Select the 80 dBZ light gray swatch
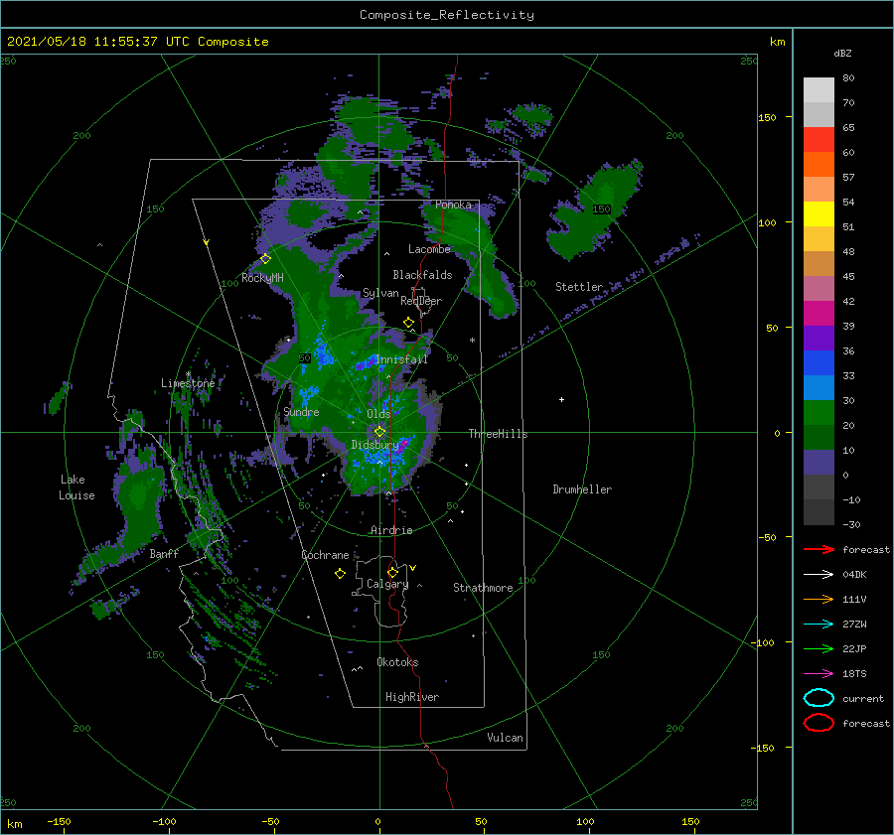Image resolution: width=894 pixels, height=835 pixels. coord(819,89)
